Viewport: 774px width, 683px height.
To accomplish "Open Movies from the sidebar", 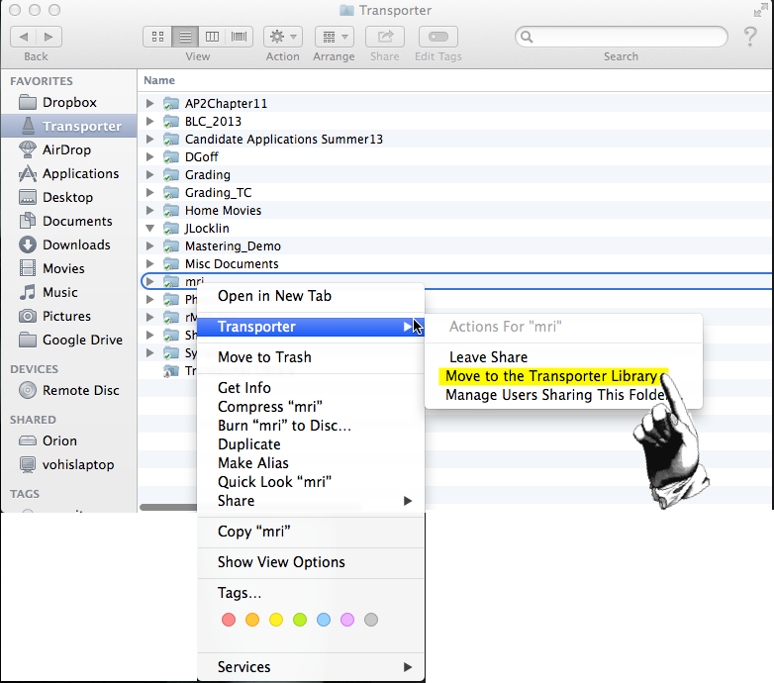I will [69, 268].
